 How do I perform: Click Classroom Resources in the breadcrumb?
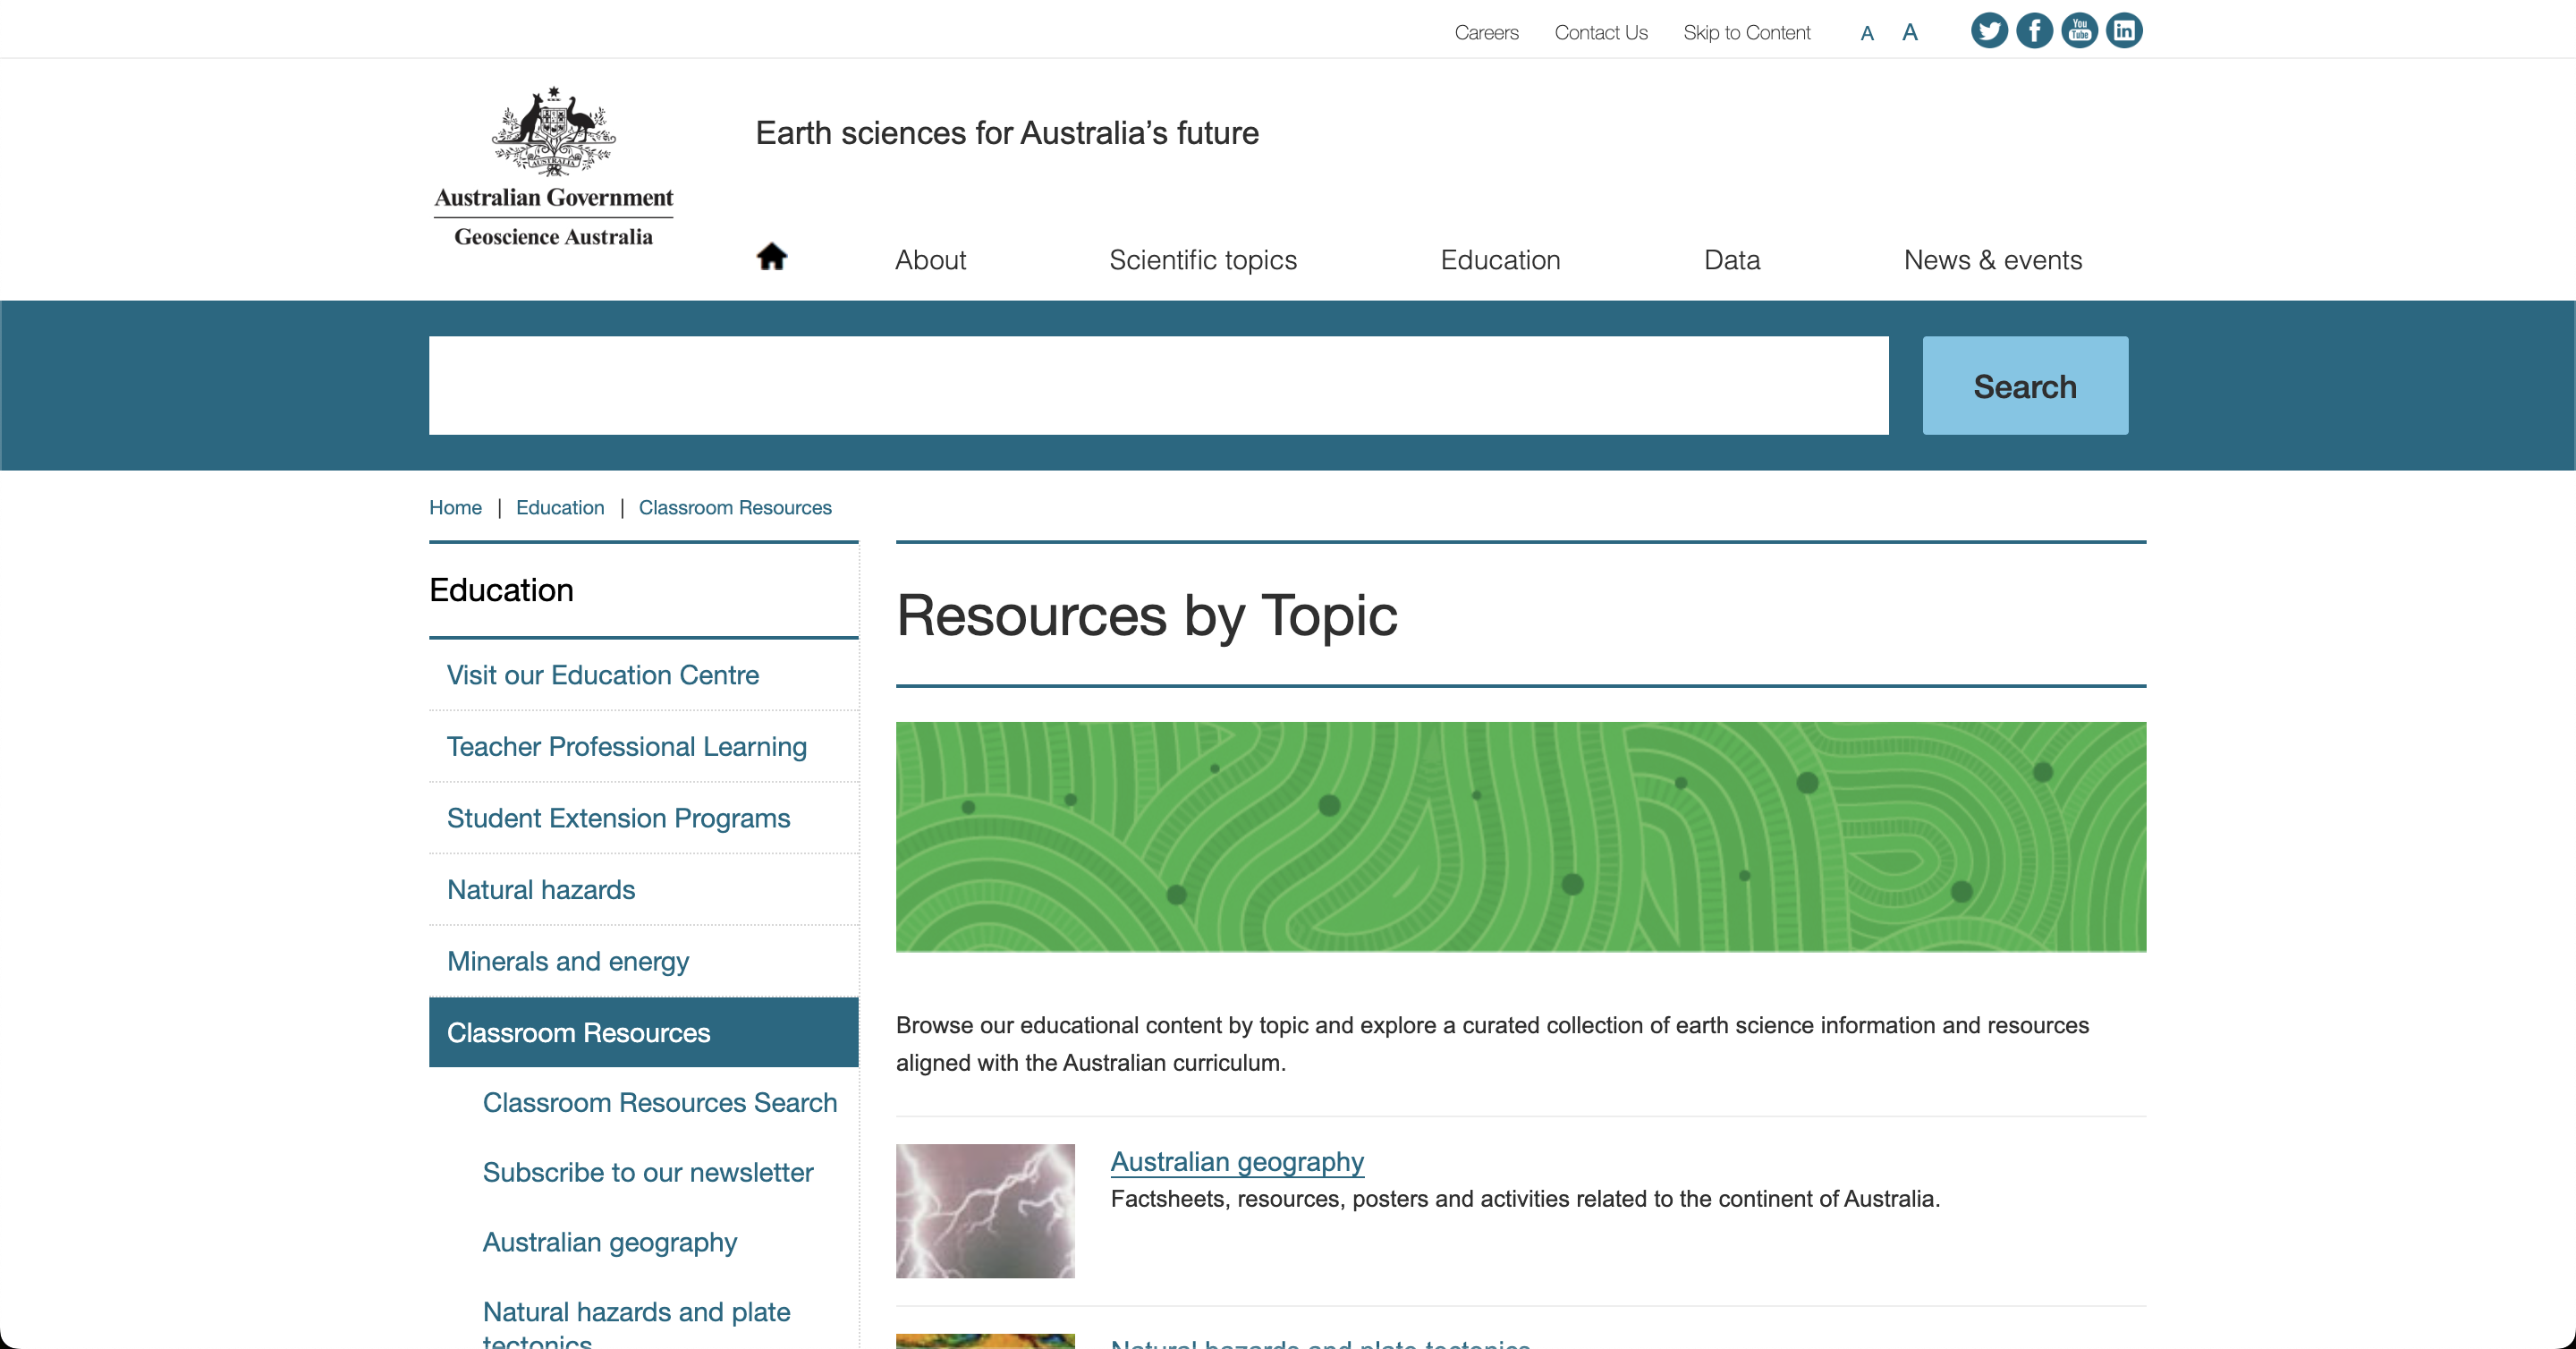coord(735,508)
